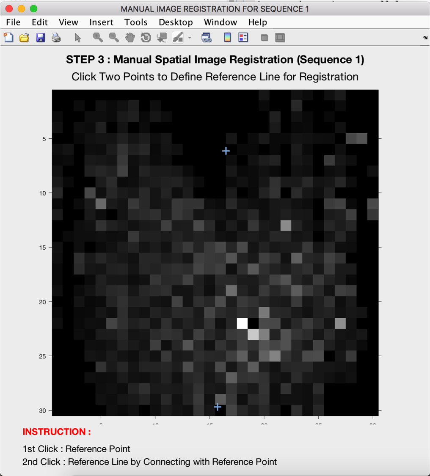Toggle the Rotate 3D tool
430x476 pixels.
coord(146,38)
